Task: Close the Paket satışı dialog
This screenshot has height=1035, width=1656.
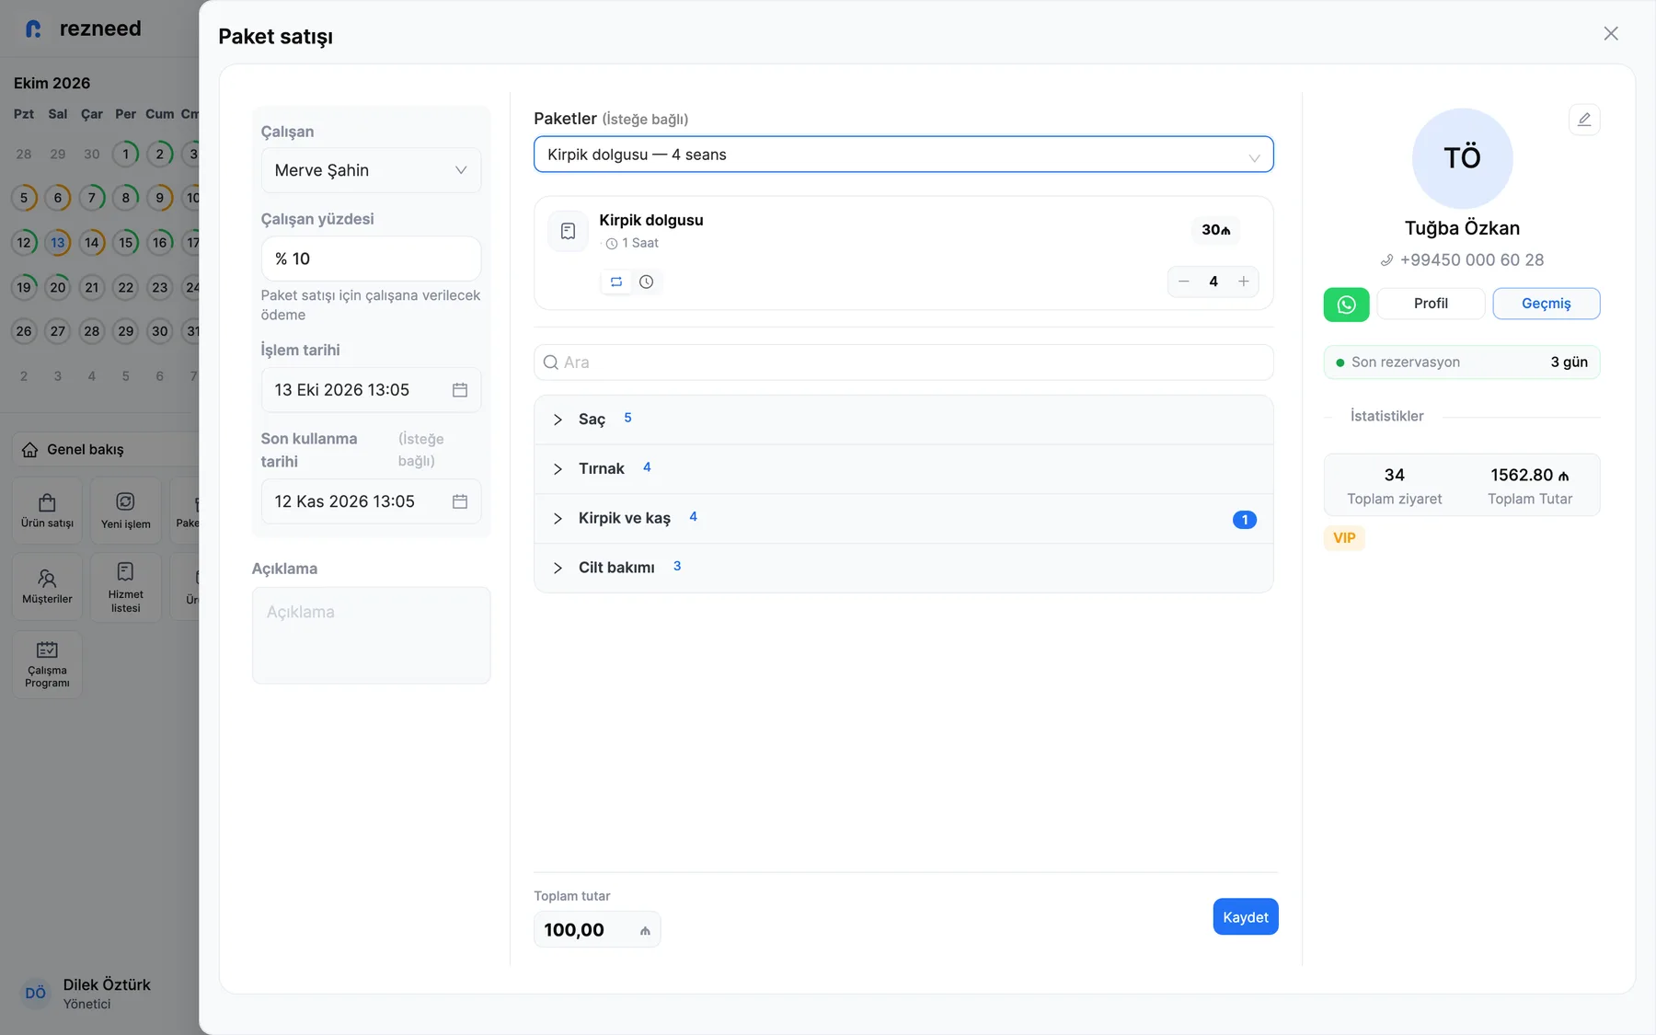Action: (1611, 33)
